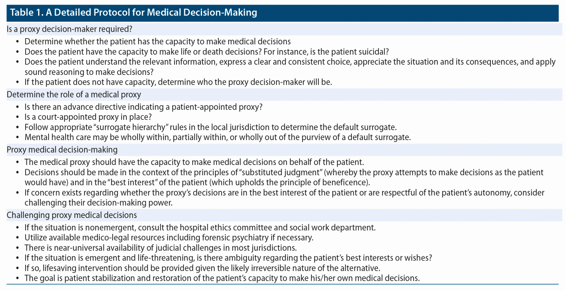Image resolution: width=566 pixels, height=291 pixels.
Task: Click the 'surrogate hierarchy' rules bullet
Action: click(210, 127)
